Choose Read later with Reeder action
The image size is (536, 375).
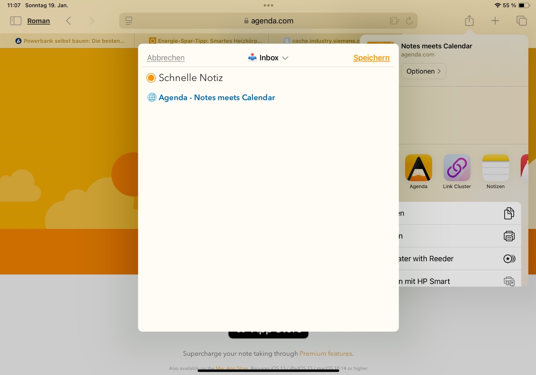pos(460,259)
